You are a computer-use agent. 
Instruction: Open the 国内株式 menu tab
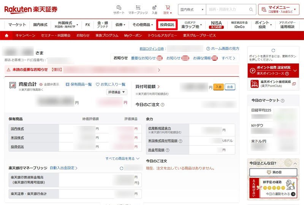click(x=40, y=25)
